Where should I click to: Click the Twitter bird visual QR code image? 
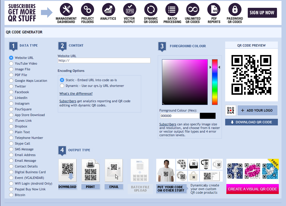click(270, 171)
